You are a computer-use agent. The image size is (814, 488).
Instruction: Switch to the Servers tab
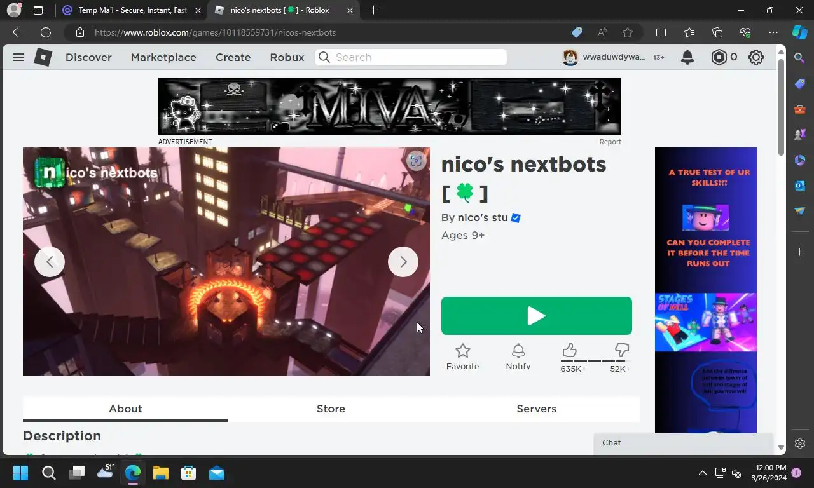[x=536, y=409]
